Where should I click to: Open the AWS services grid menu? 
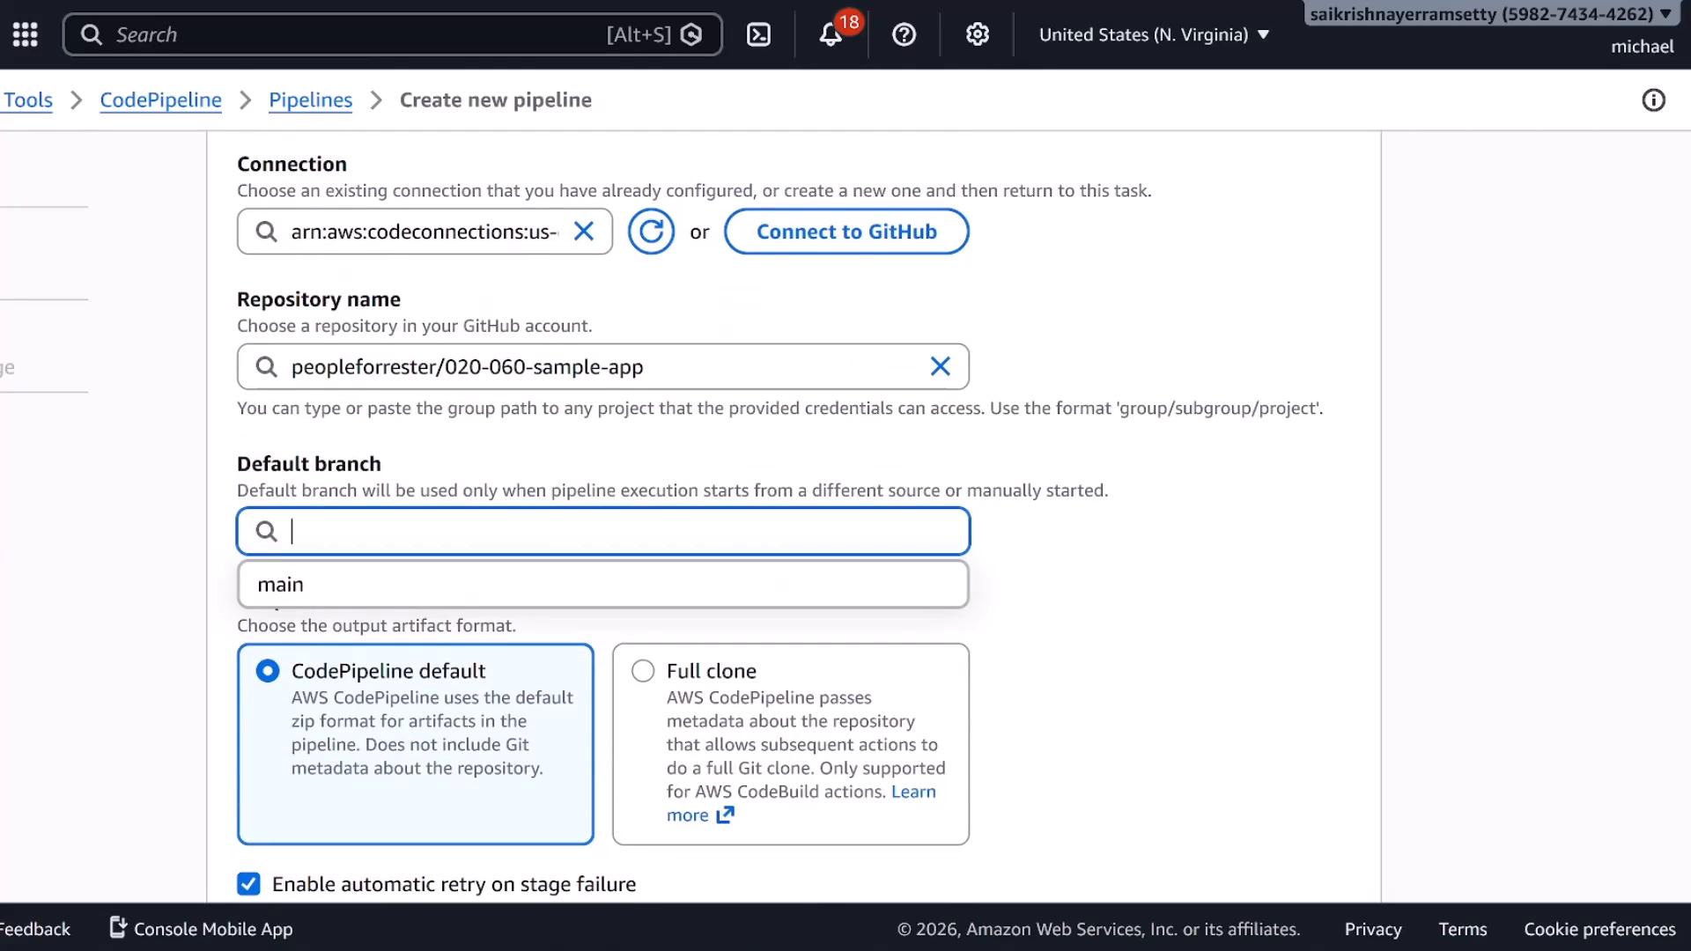(x=25, y=34)
